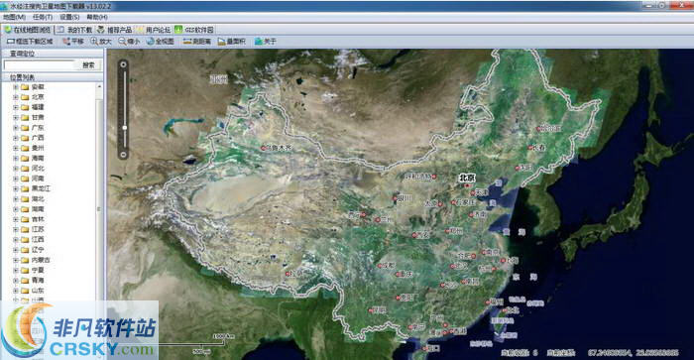
Task: Click the folder icon beside 湖北
Action: (25, 198)
